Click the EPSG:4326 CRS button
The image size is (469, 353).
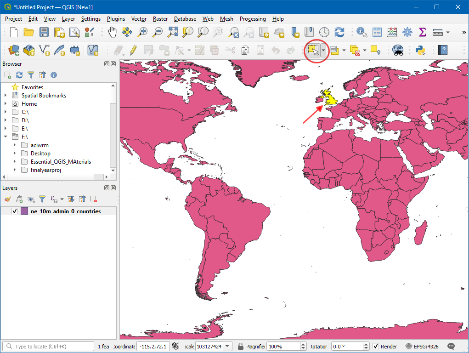[422, 346]
